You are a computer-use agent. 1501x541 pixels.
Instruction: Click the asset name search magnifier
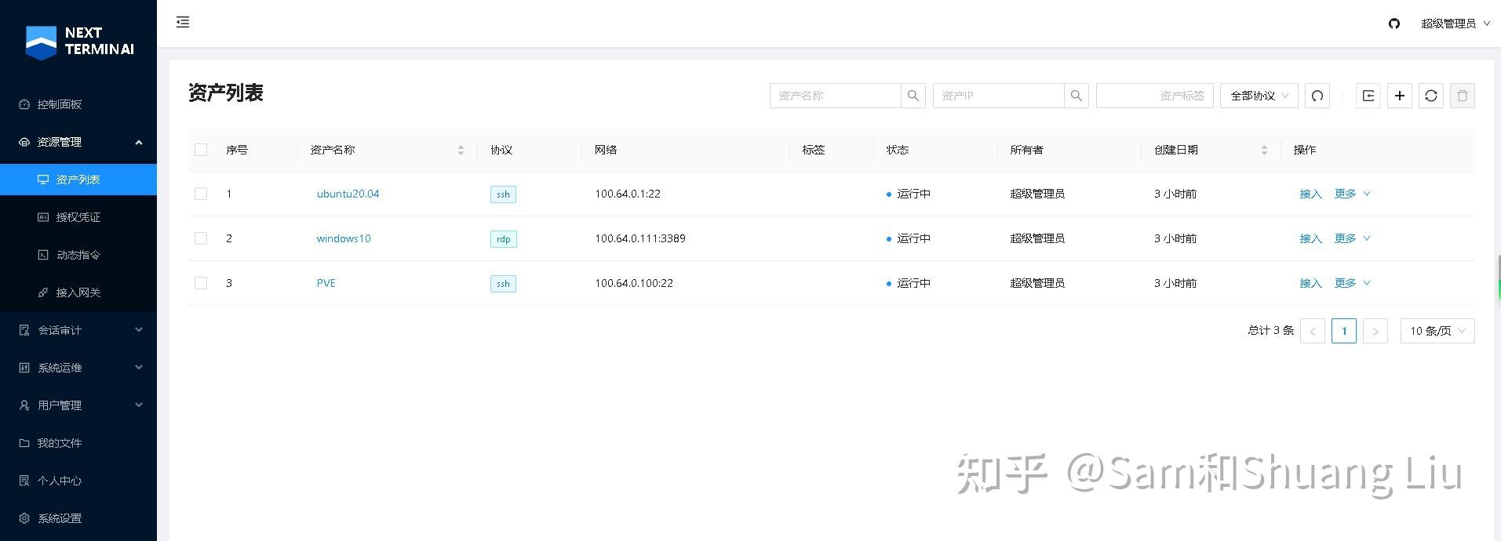click(x=913, y=96)
